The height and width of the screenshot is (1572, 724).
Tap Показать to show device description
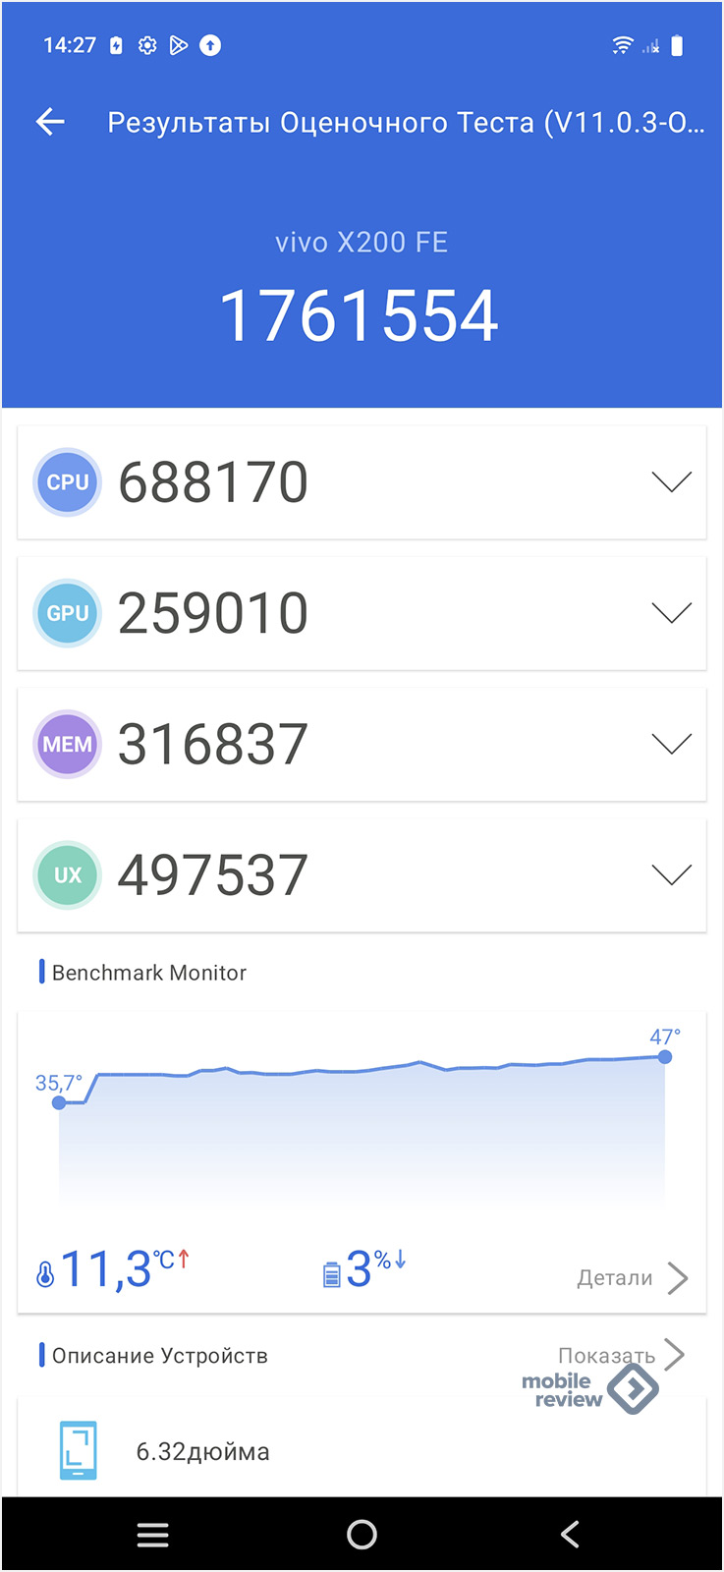621,1355
